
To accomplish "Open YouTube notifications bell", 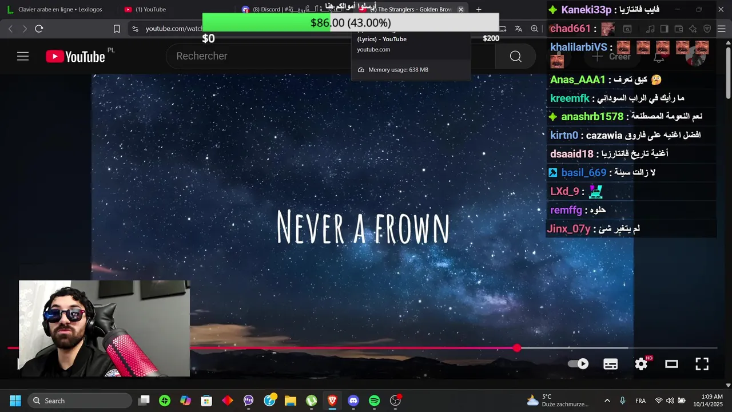I will point(659,56).
